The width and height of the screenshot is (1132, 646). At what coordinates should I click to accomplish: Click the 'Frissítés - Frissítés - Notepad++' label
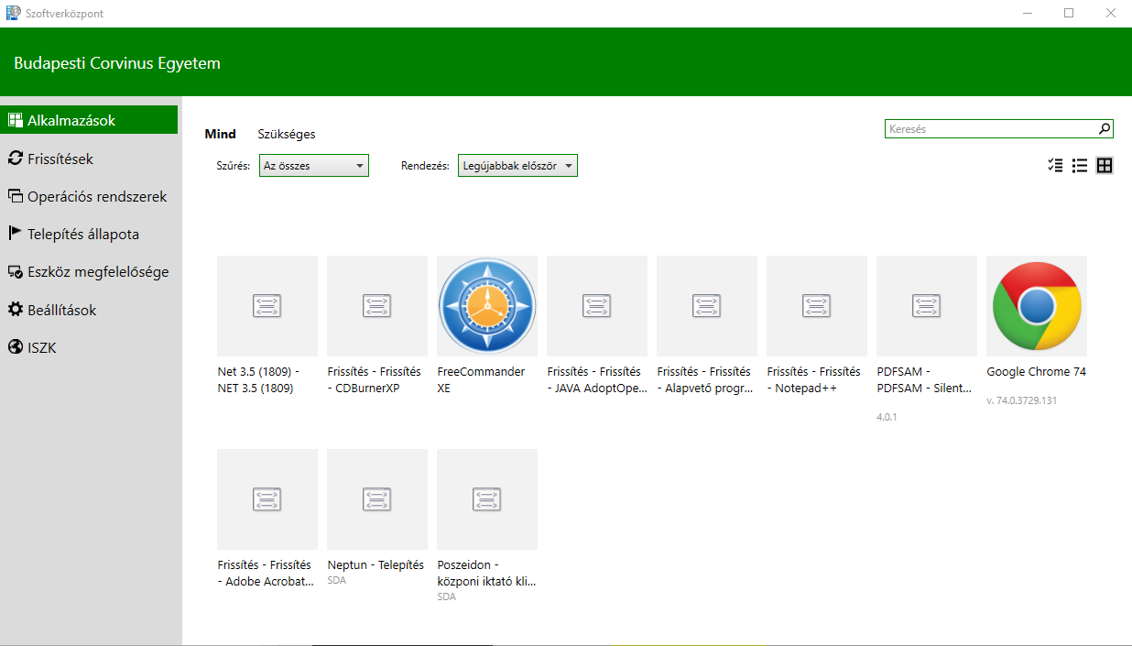pyautogui.click(x=814, y=379)
